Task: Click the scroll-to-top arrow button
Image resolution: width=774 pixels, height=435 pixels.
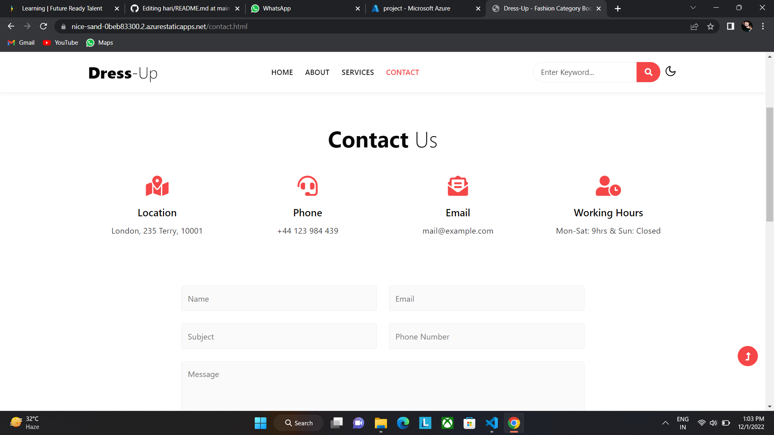Action: (x=747, y=356)
